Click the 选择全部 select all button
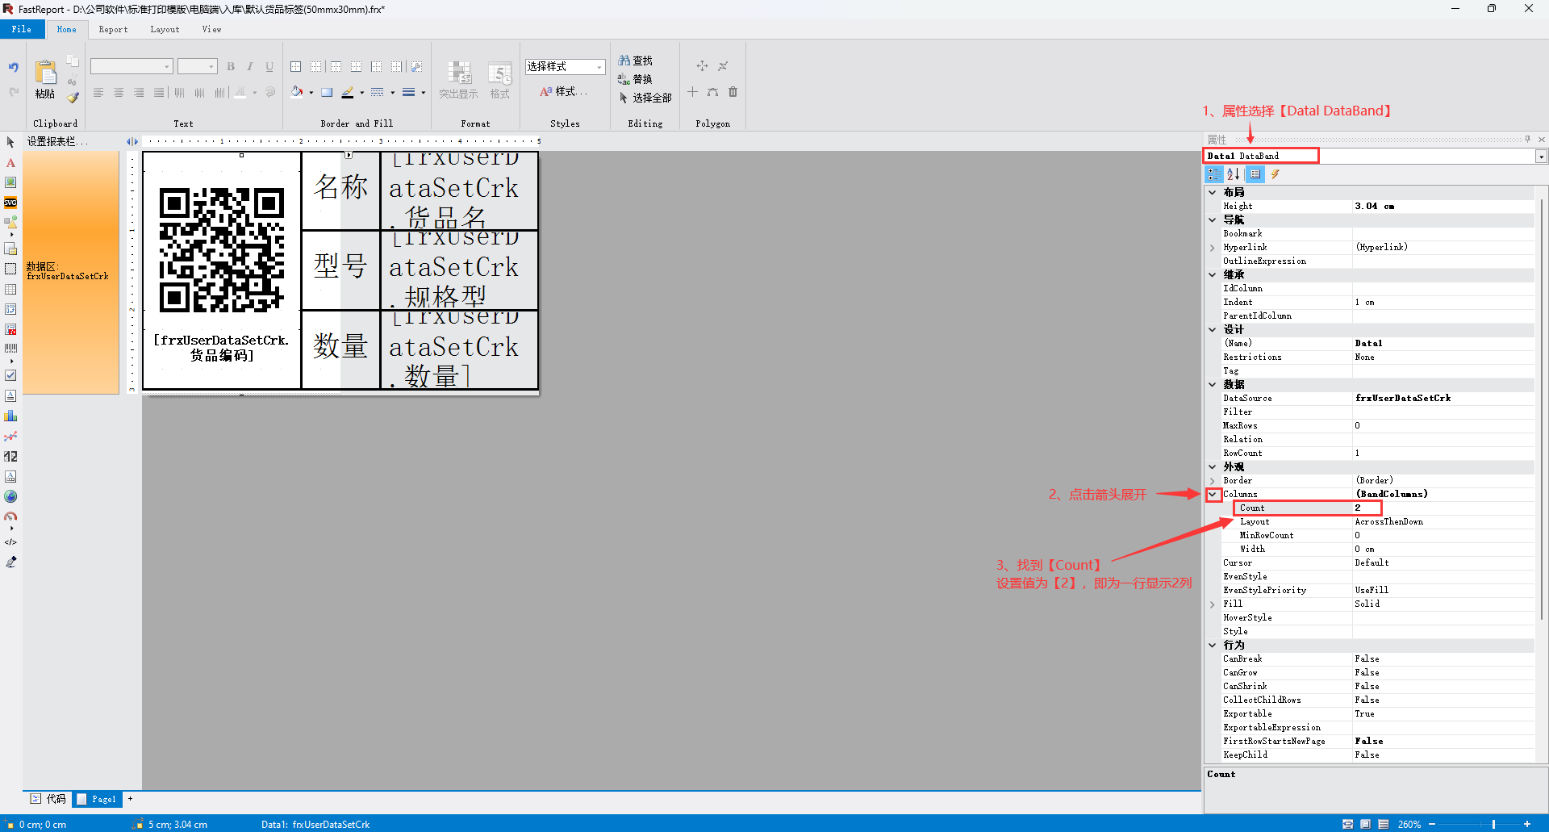The height and width of the screenshot is (832, 1549). click(x=645, y=98)
